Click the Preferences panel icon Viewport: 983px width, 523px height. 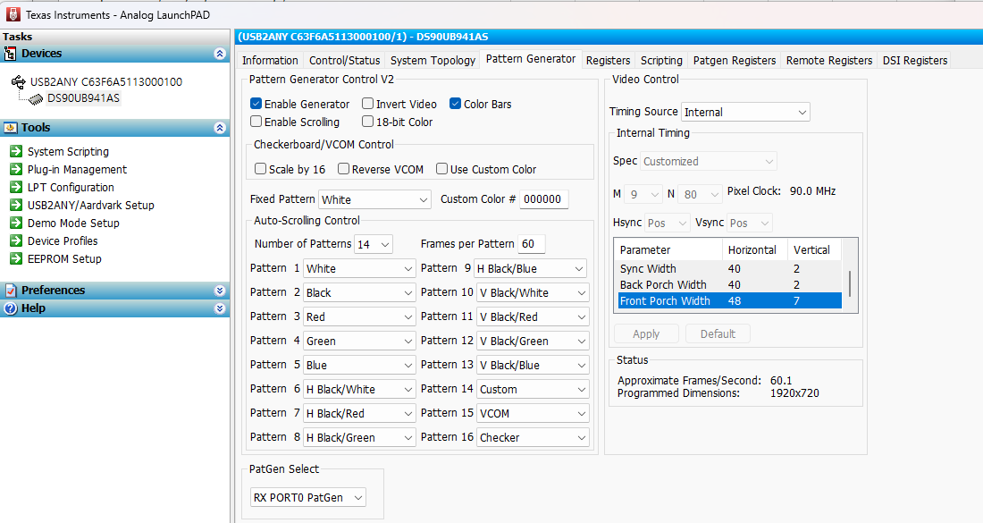(10, 291)
